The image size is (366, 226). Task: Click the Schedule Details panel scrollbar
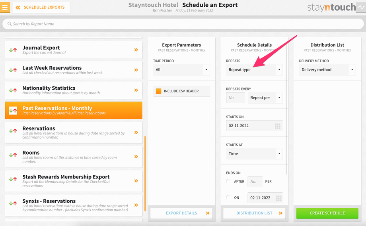tap(286, 105)
